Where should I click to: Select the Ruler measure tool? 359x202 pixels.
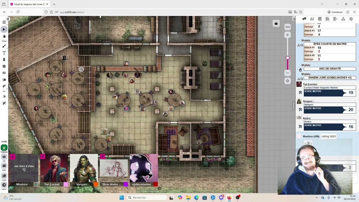4,59
